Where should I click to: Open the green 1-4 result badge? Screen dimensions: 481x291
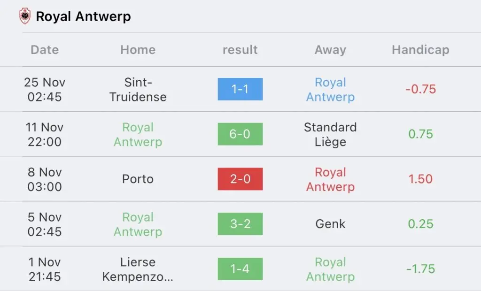(240, 268)
